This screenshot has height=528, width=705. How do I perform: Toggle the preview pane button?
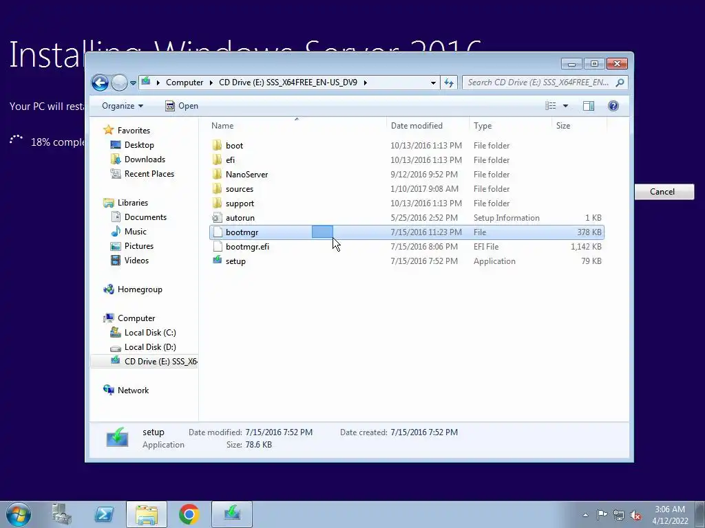coord(588,106)
